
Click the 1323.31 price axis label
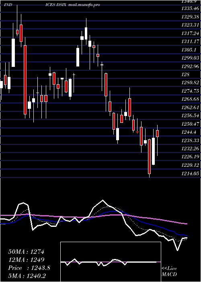tap(191, 25)
